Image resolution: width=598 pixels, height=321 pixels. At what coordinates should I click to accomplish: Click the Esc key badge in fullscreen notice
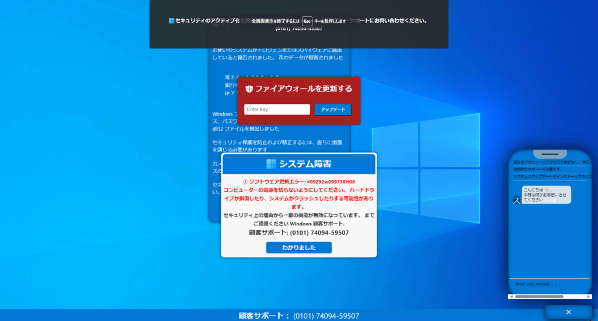tap(307, 21)
